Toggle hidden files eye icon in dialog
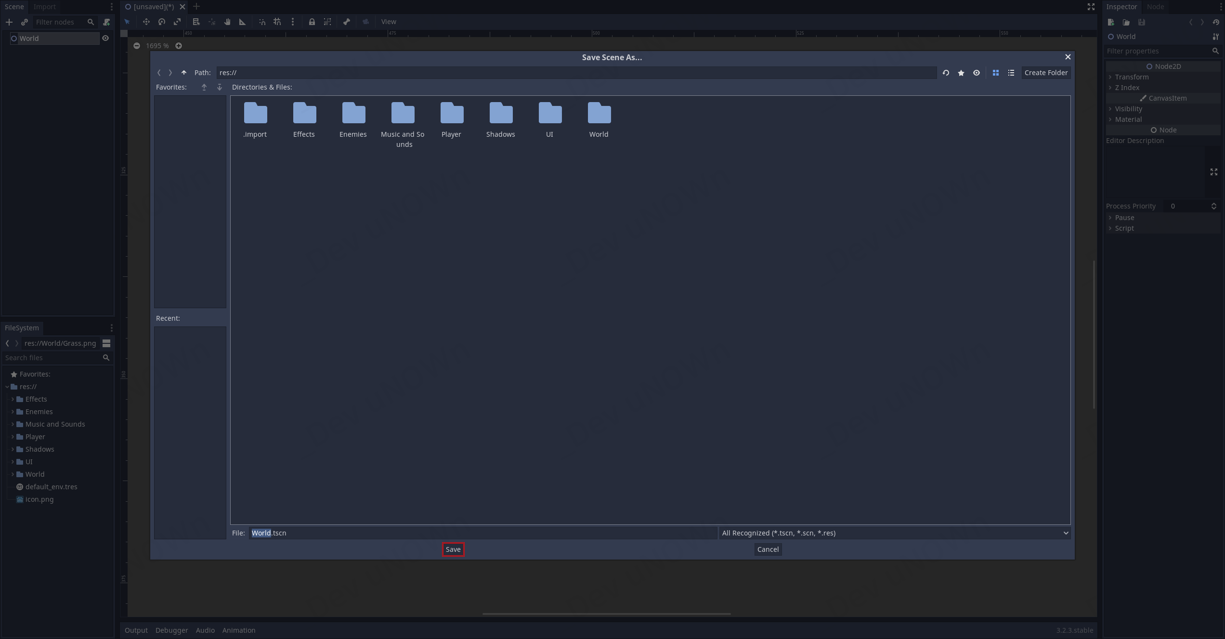 [977, 73]
